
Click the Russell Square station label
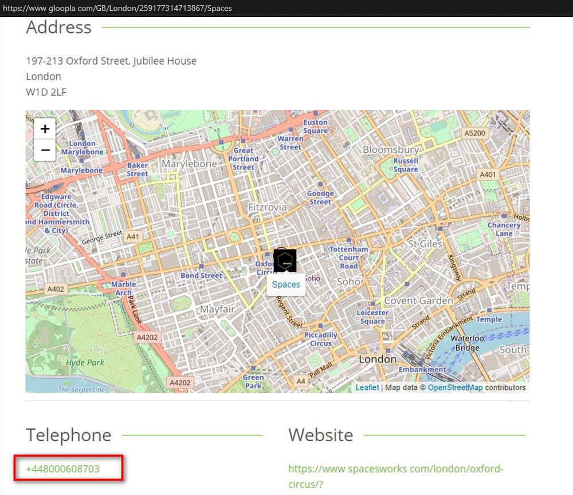click(x=406, y=165)
